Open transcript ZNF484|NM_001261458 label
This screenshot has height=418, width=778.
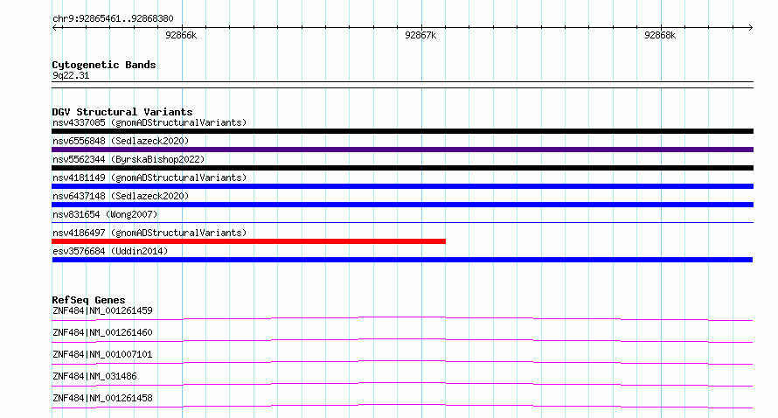[102, 398]
